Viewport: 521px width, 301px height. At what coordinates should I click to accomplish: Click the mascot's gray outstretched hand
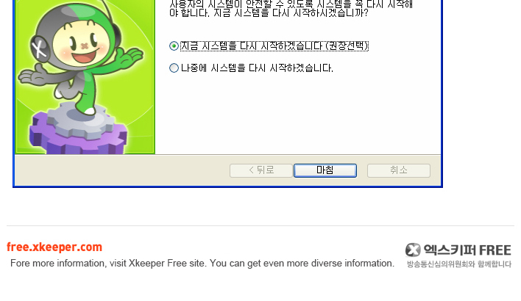[x=35, y=75]
